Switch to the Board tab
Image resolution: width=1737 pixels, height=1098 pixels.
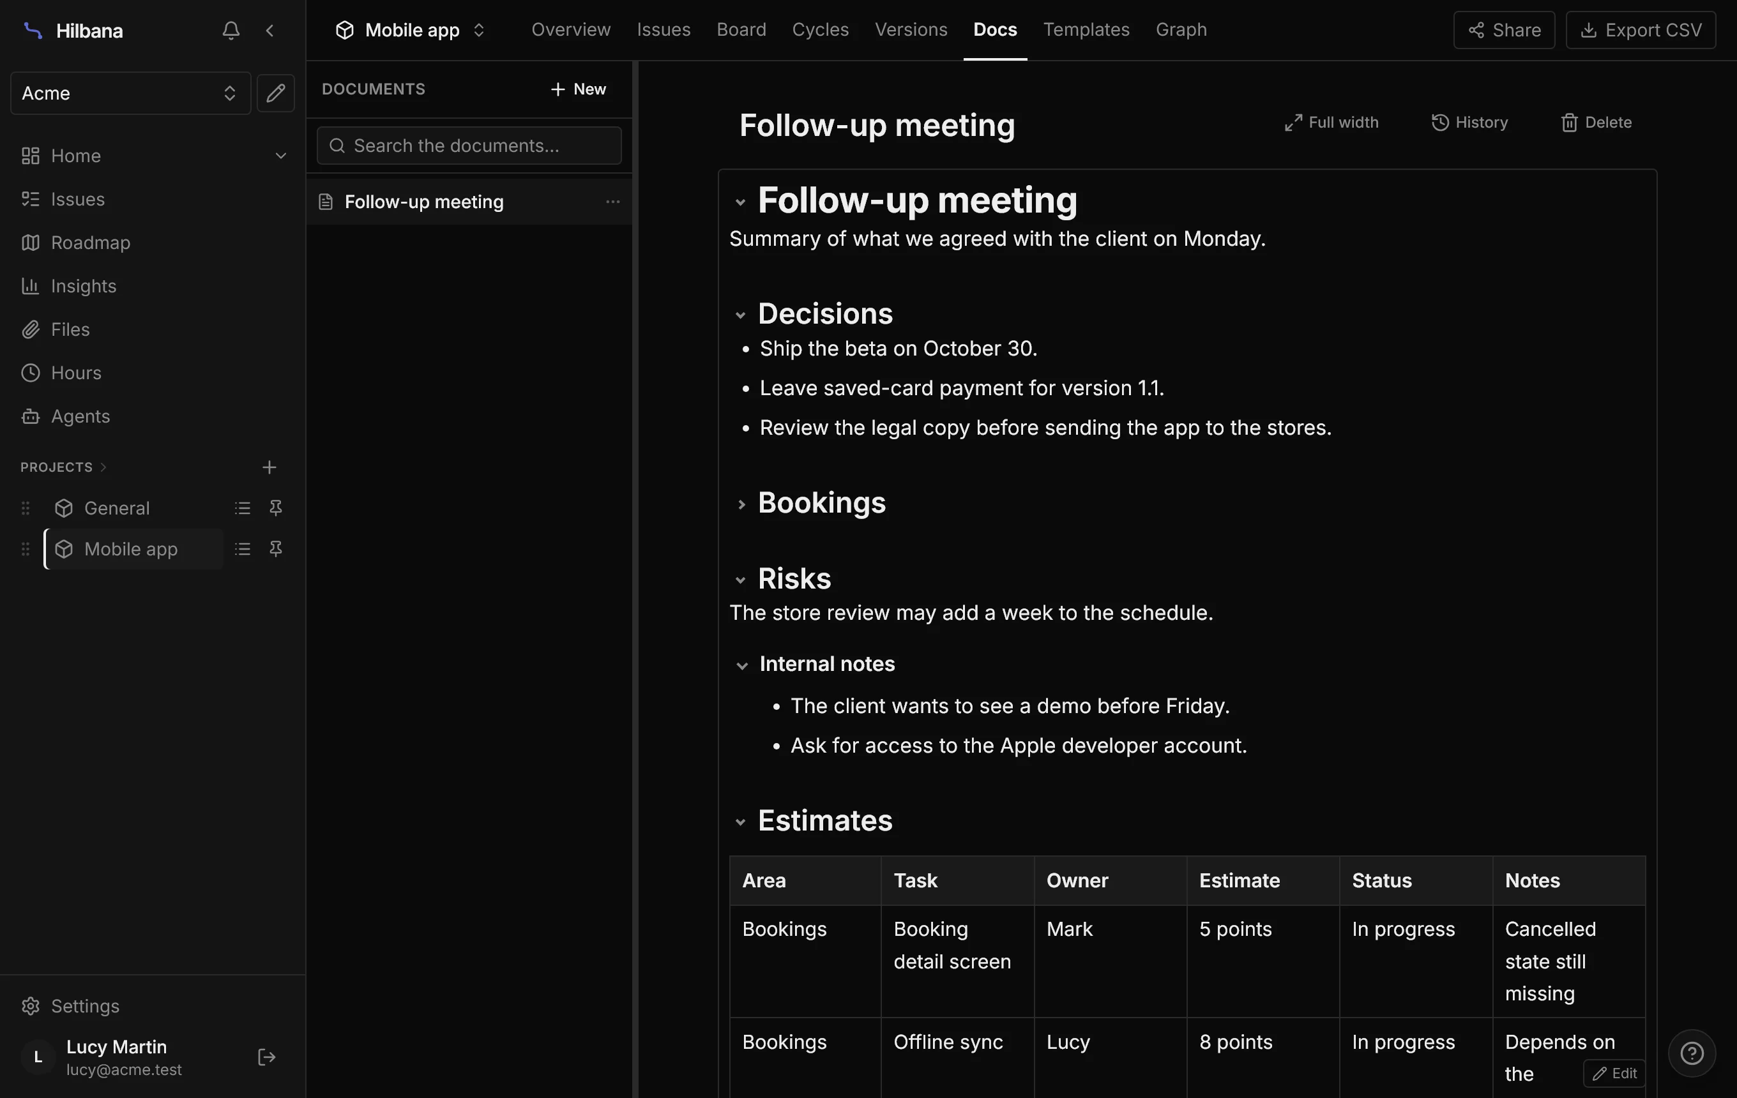741,29
